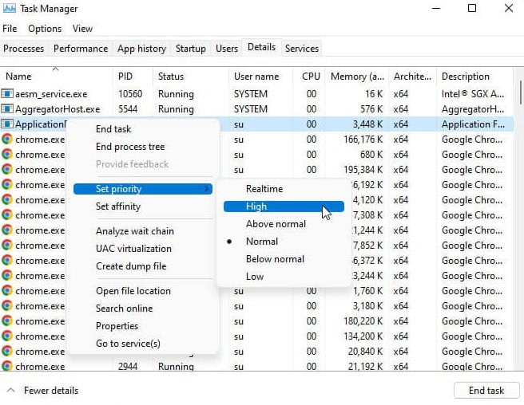Click Chrome icon in the 680 K row
Viewport: 524px width, 405px height.
(x=7, y=155)
